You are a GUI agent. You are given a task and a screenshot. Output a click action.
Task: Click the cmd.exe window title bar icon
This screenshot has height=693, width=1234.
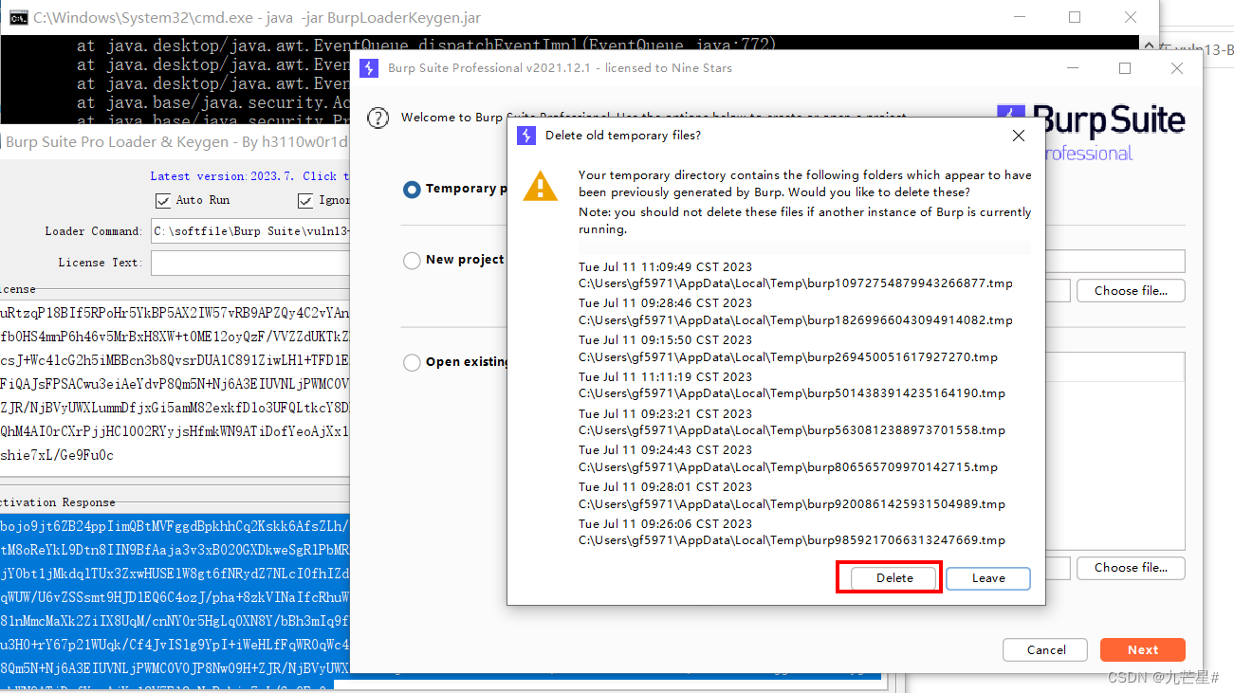click(x=18, y=17)
